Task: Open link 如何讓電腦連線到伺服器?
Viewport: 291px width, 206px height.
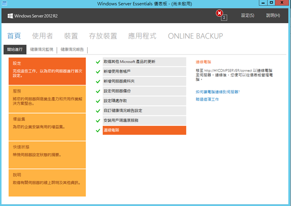Action: pyautogui.click(x=218, y=92)
